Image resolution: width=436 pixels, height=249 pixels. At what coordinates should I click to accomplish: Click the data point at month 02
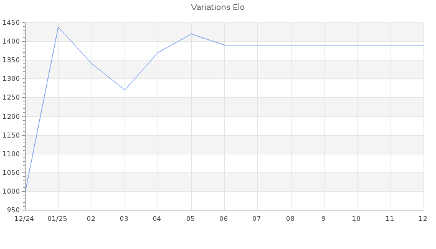[92, 63]
